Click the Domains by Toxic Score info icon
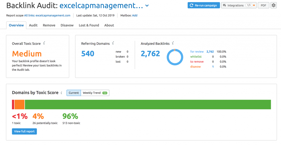Viewport: 281px width, 145px height. point(61,93)
